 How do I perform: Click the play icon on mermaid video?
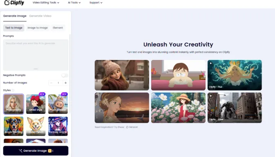(211, 63)
